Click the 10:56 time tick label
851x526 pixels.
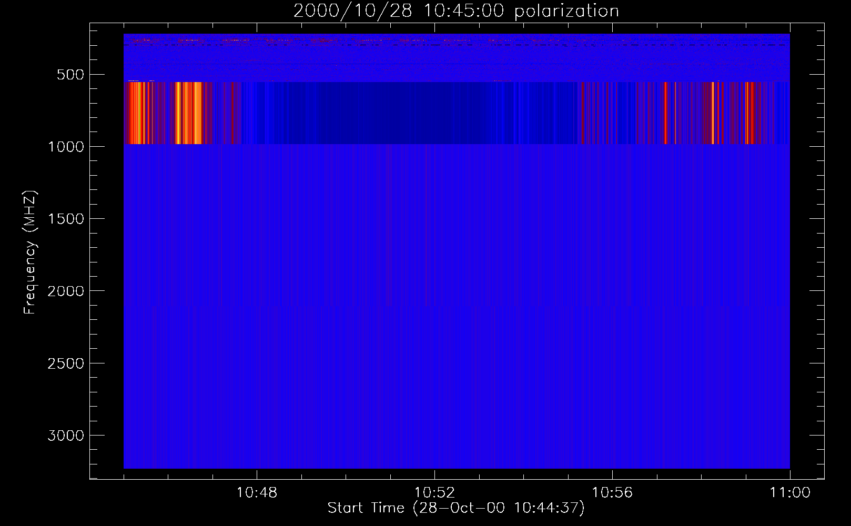coord(612,493)
